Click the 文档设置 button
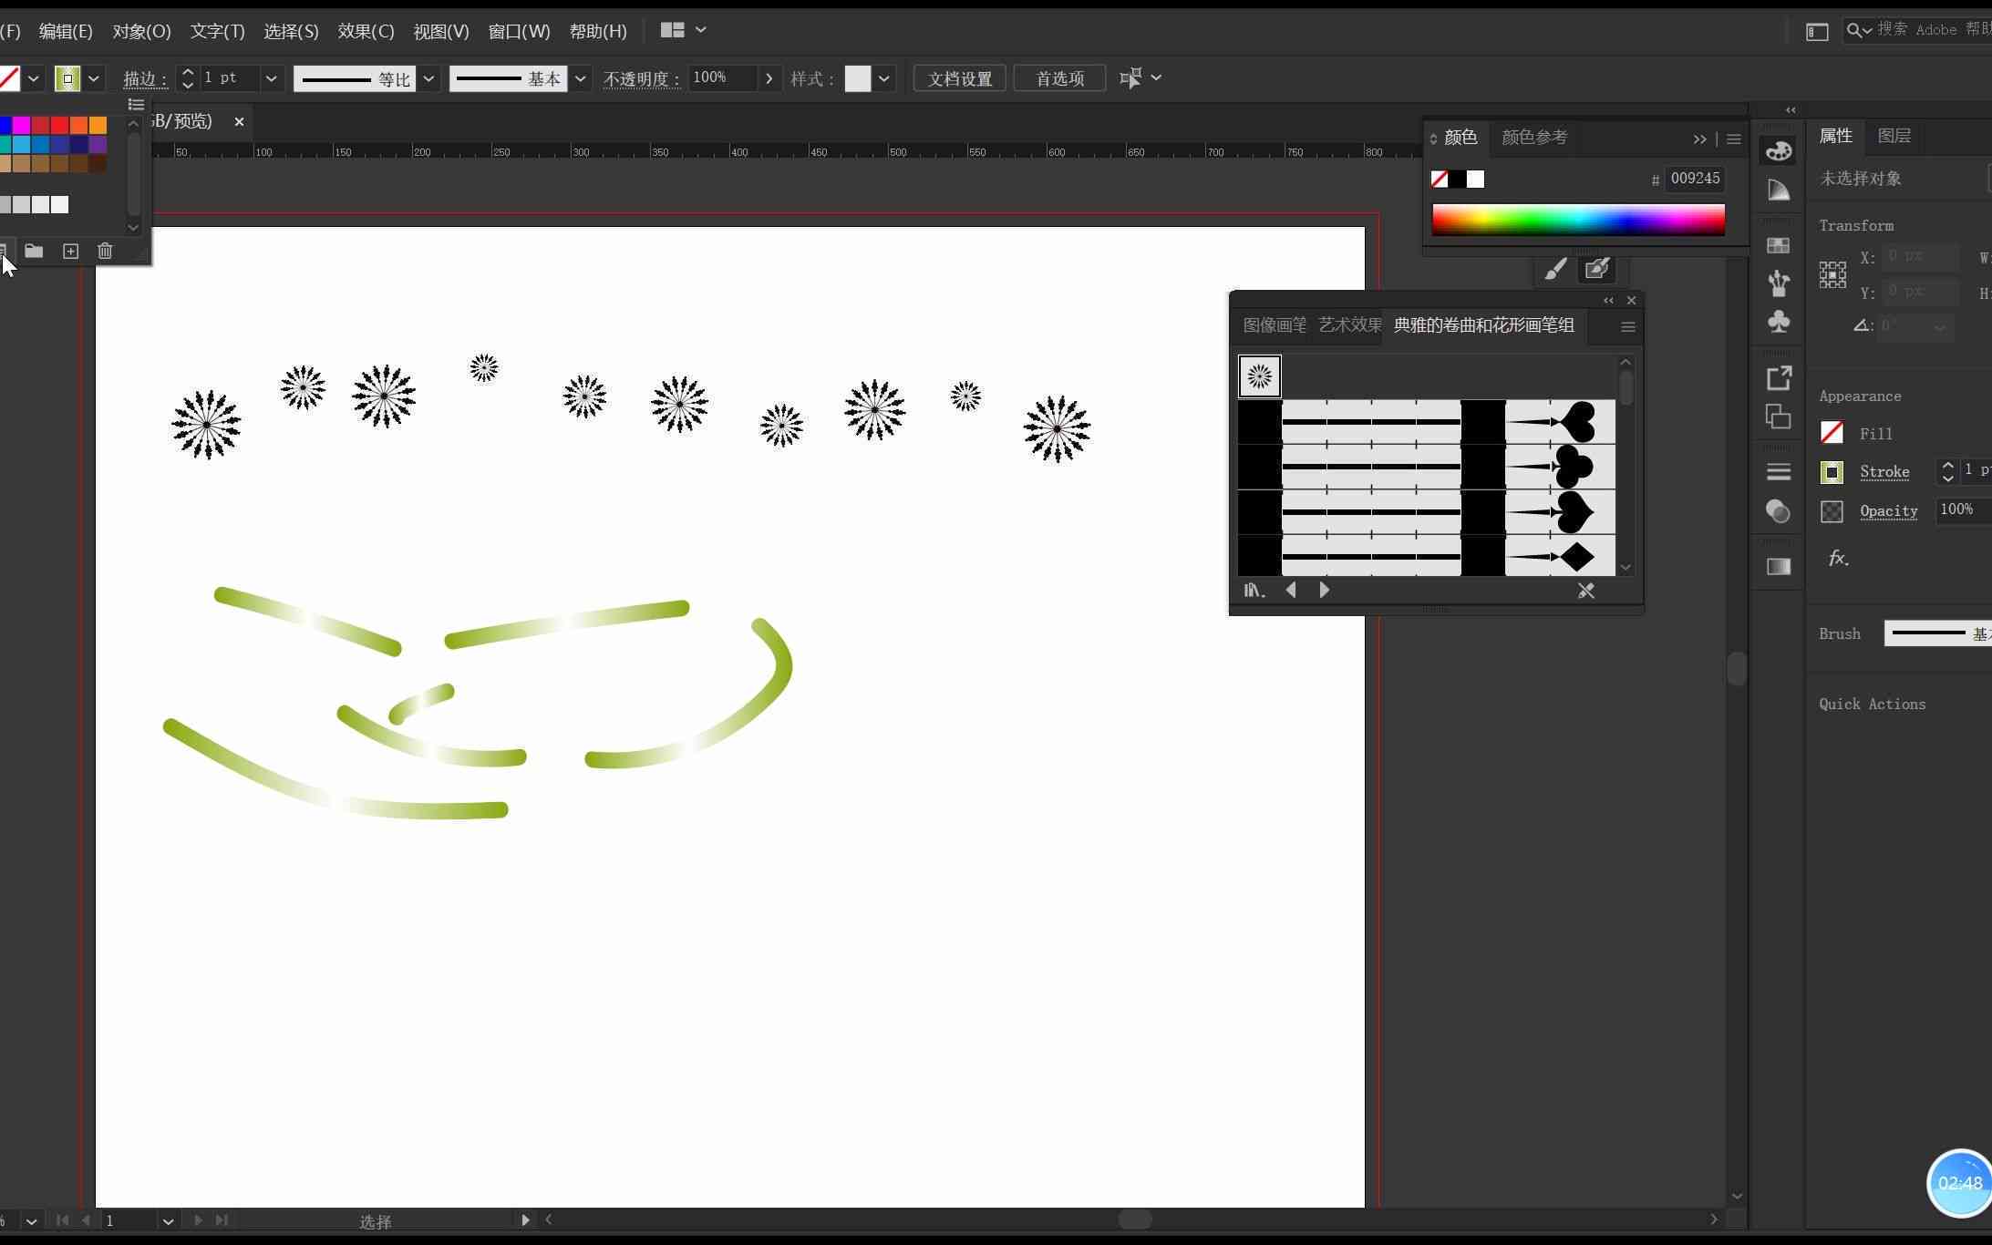1992x1245 pixels. [959, 78]
